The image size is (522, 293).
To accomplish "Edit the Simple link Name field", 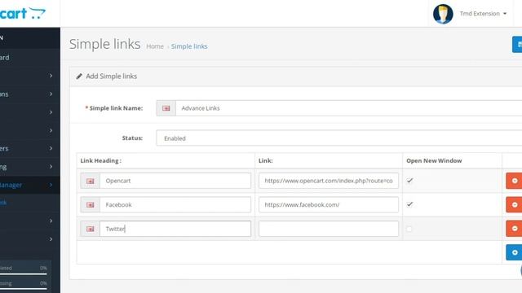I will tap(348, 108).
